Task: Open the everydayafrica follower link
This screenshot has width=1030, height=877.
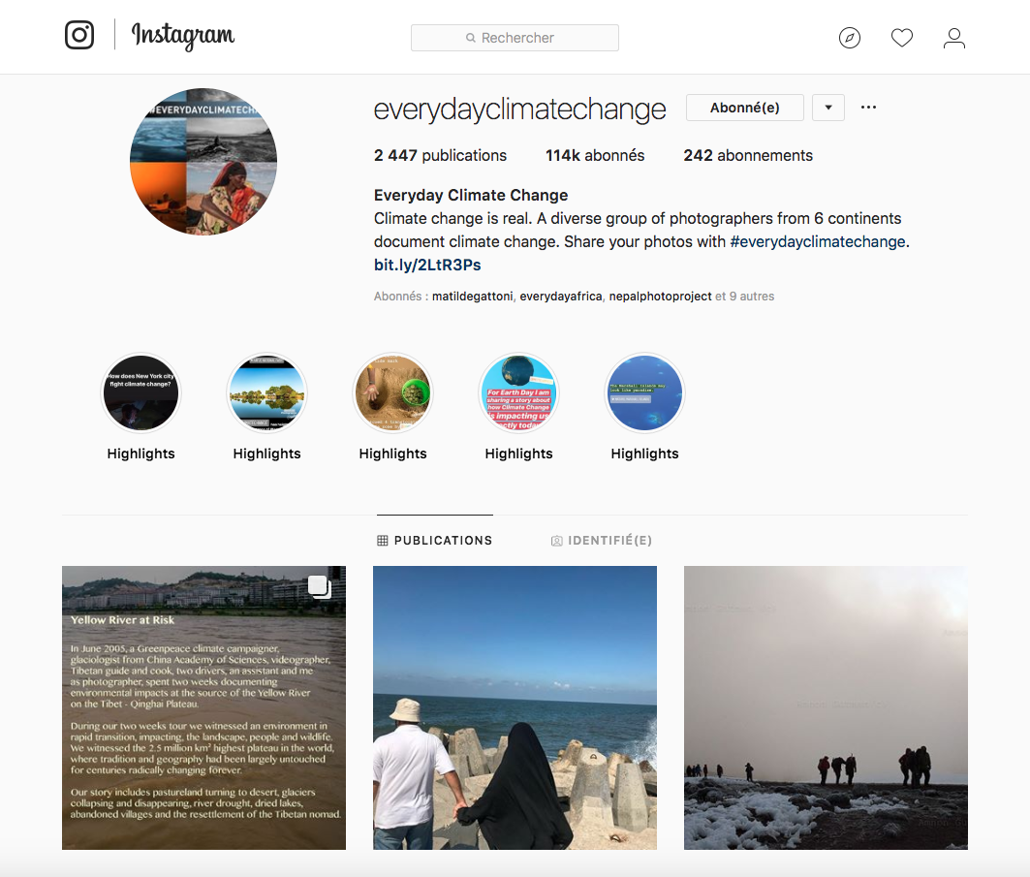Action: click(561, 297)
